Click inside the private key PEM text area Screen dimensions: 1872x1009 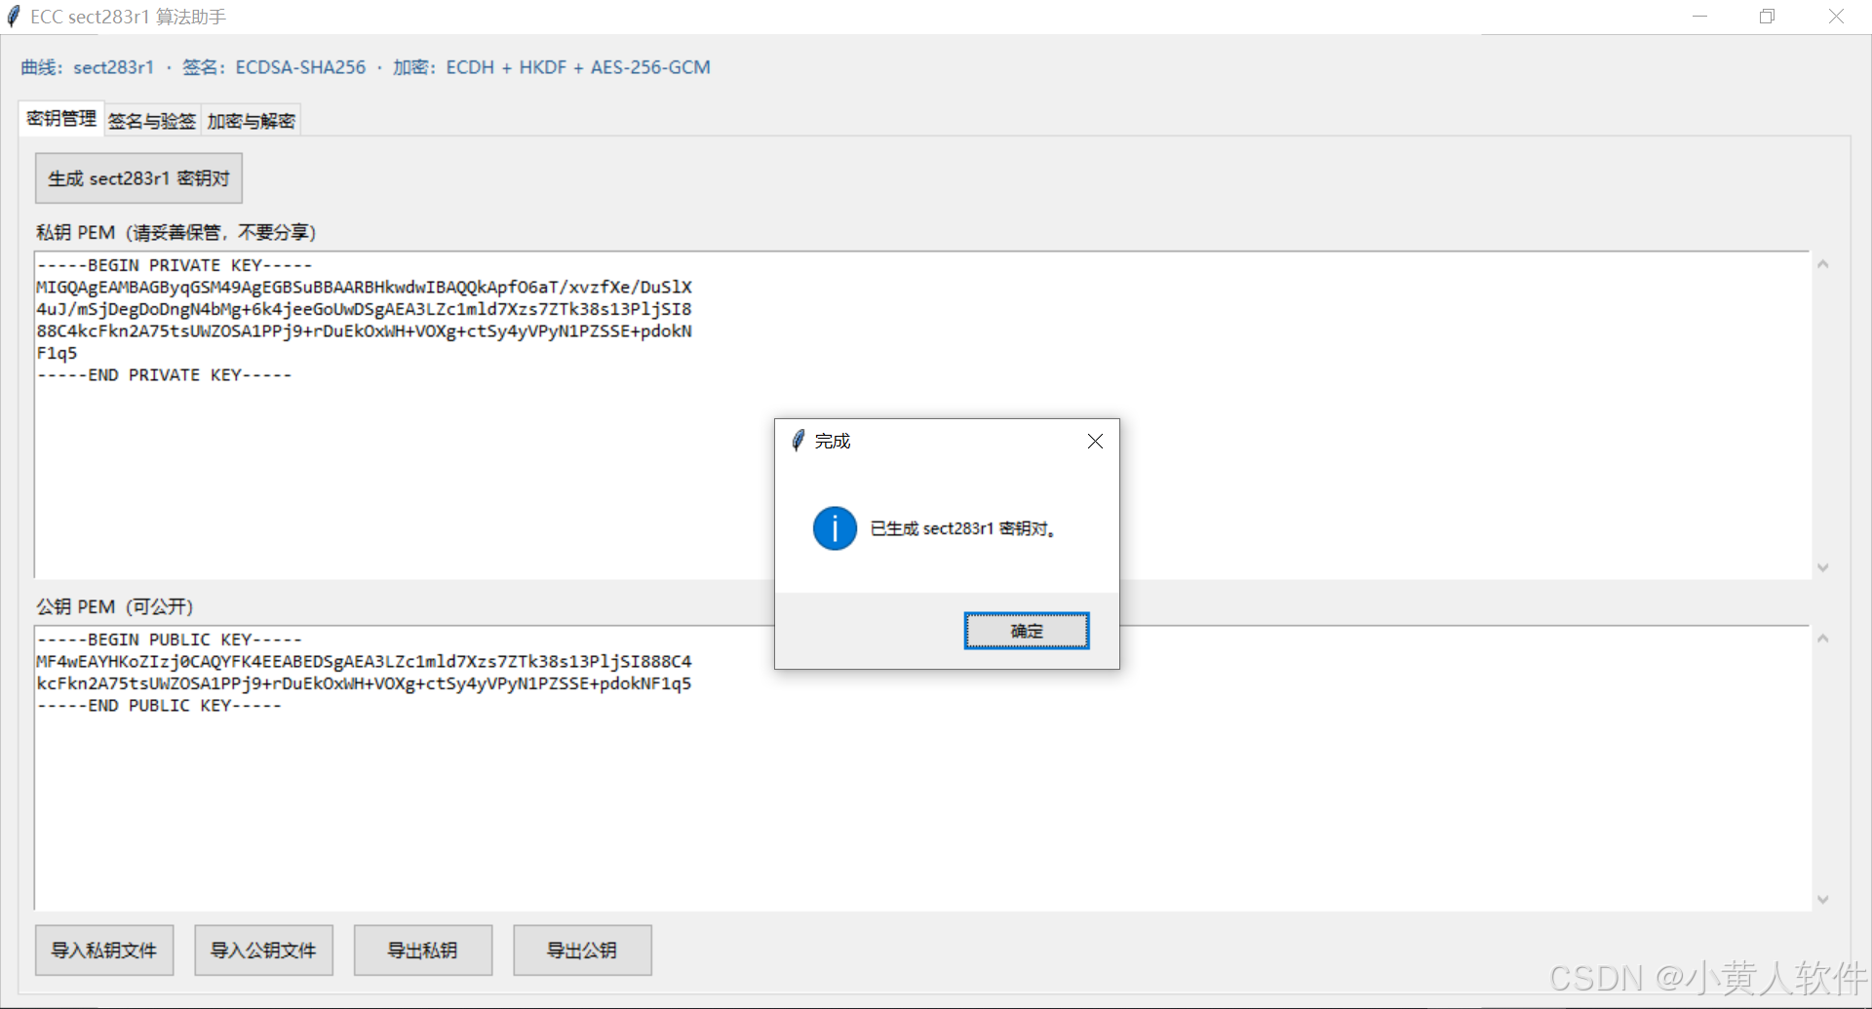click(x=921, y=415)
